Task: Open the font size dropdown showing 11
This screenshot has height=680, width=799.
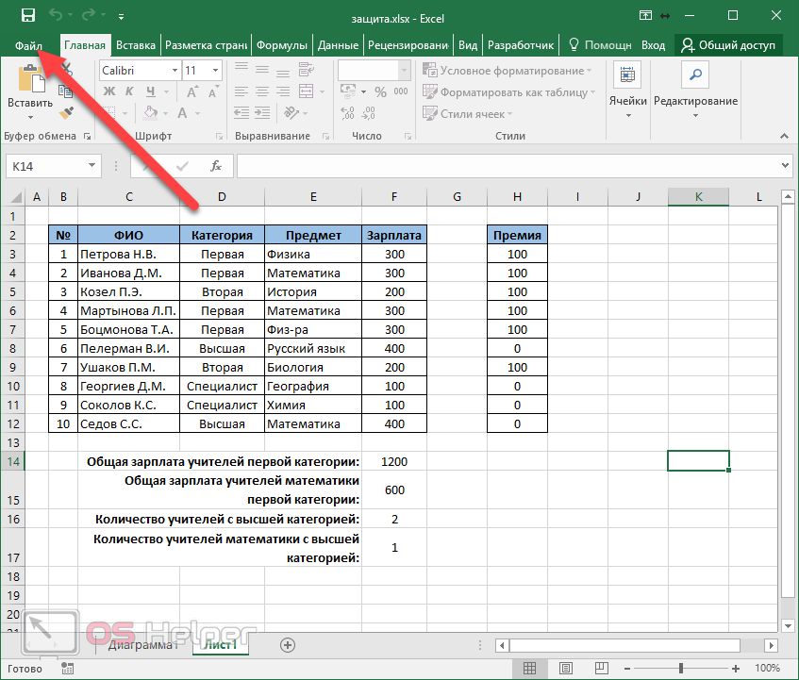Action: click(217, 71)
